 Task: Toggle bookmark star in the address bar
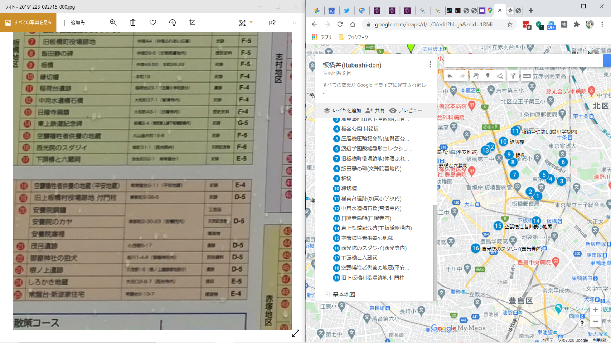(x=510, y=24)
